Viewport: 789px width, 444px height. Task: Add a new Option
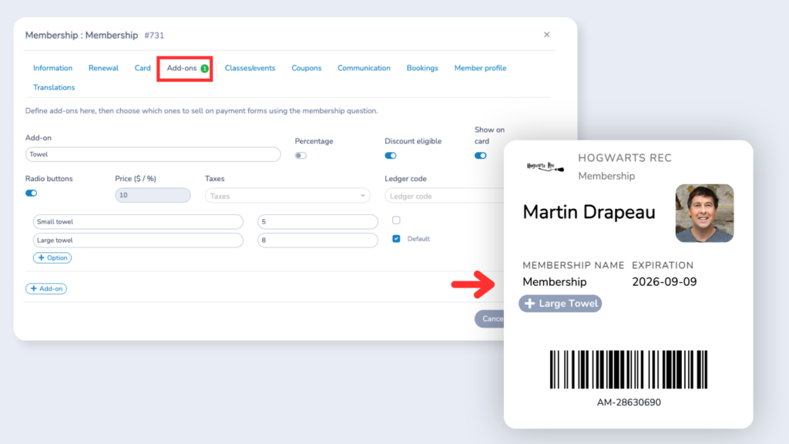[x=52, y=257]
